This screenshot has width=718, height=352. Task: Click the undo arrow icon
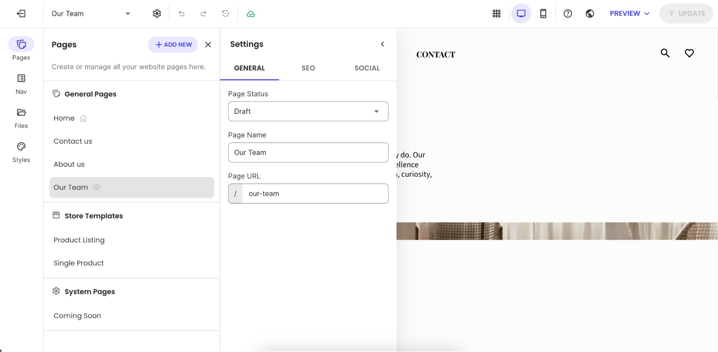click(181, 14)
